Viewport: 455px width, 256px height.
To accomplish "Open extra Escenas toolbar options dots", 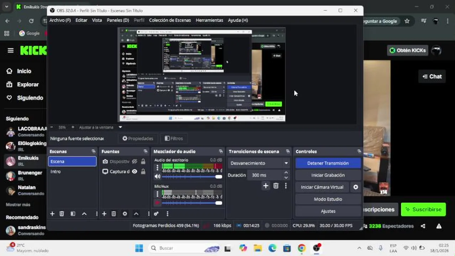I will [x=96, y=214].
